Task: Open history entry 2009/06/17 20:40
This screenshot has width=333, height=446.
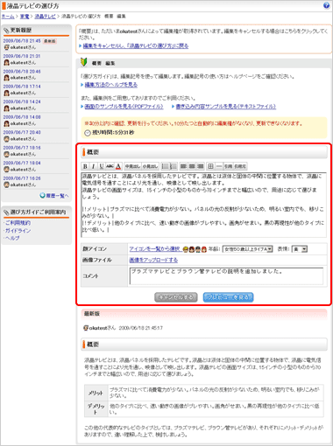Action: click(22, 132)
